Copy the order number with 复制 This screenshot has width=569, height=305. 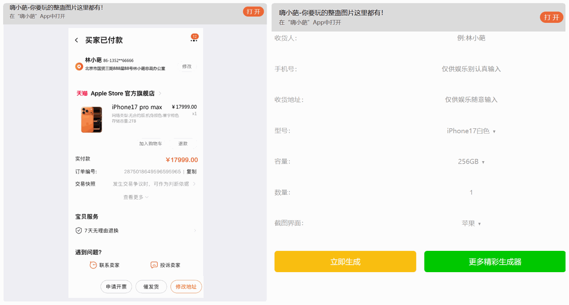[192, 172]
